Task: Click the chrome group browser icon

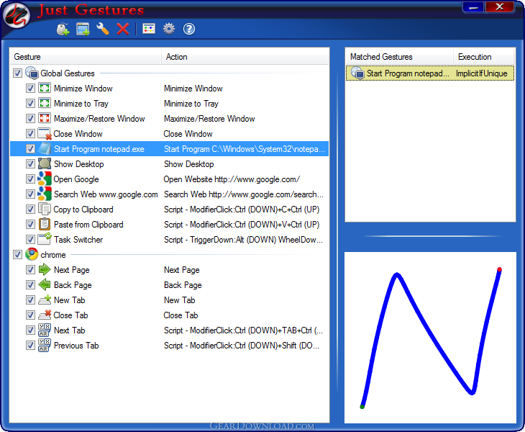Action: tap(32, 254)
